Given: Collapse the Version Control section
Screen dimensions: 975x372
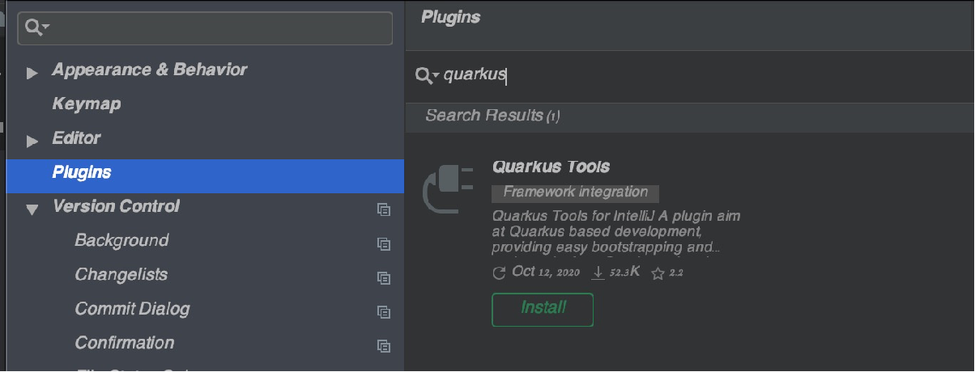Looking at the screenshot, I should [x=32, y=209].
